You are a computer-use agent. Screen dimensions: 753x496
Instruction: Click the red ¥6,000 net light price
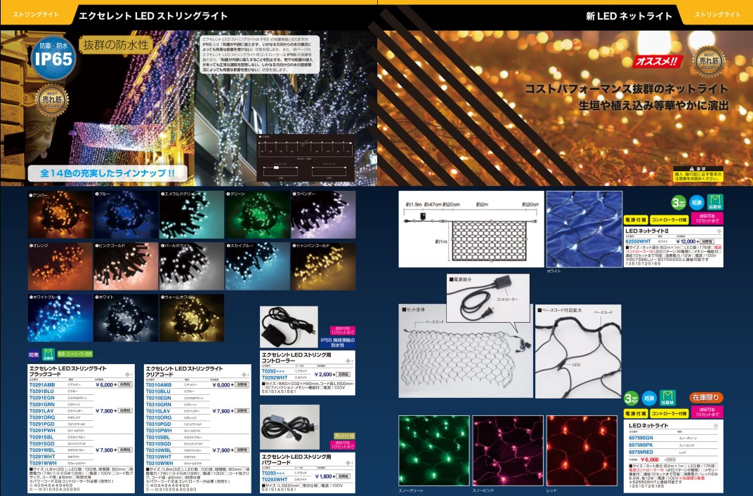[650, 460]
